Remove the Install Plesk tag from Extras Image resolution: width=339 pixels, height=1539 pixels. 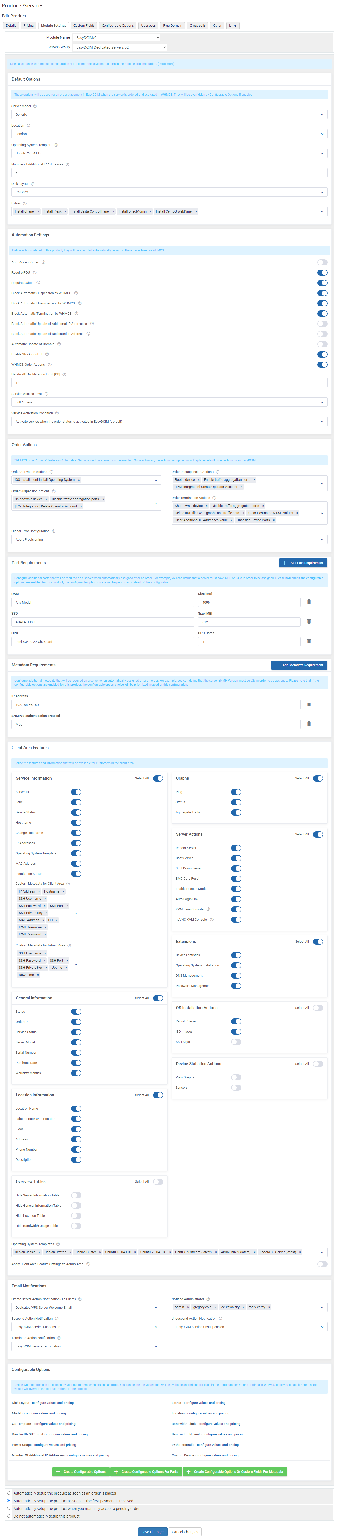tap(66, 211)
